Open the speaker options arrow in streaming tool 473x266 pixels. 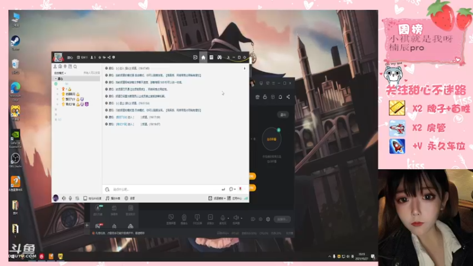point(241,218)
